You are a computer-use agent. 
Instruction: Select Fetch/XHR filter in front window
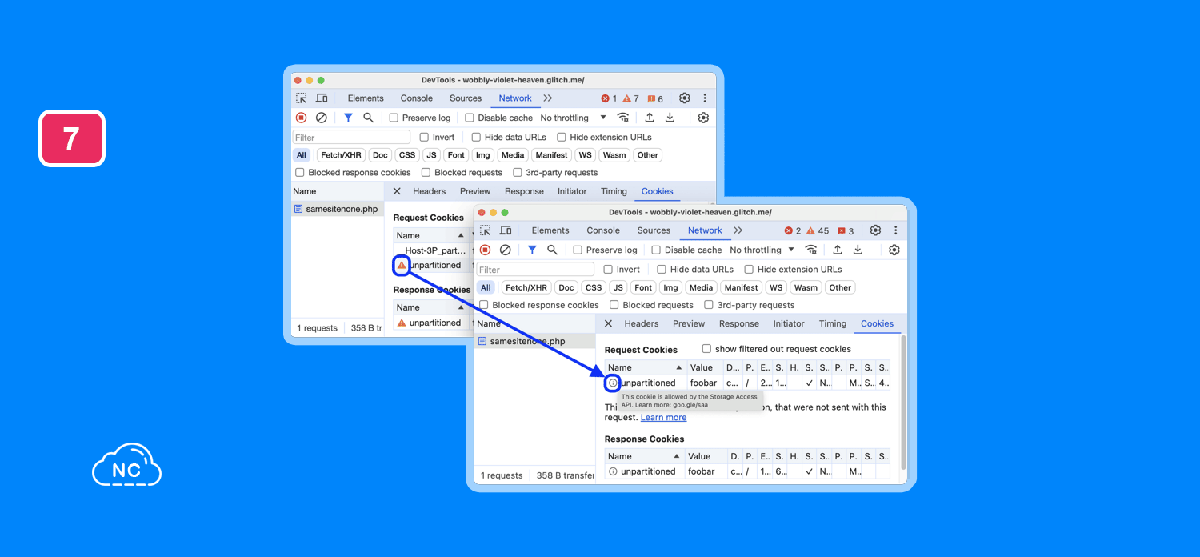pyautogui.click(x=527, y=287)
